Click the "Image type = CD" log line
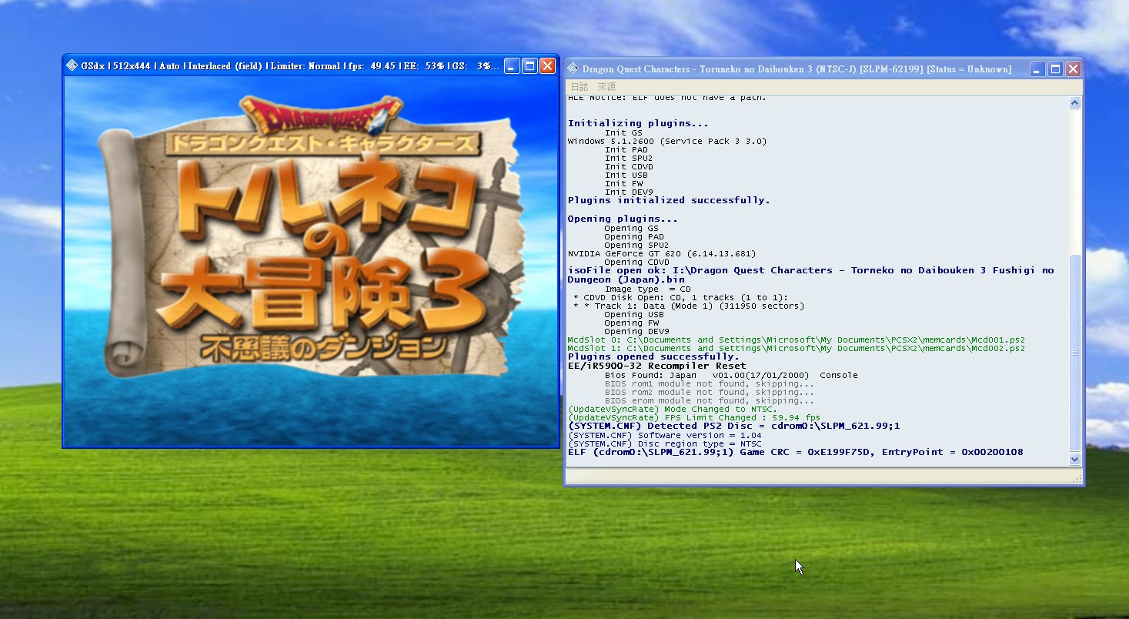The image size is (1129, 619). point(647,289)
